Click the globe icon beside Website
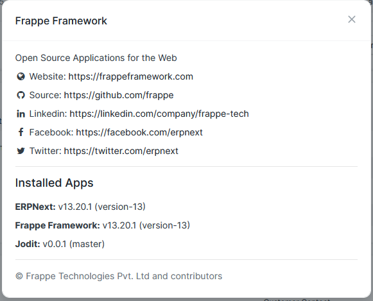The width and height of the screenshot is (373, 301). pyautogui.click(x=21, y=76)
